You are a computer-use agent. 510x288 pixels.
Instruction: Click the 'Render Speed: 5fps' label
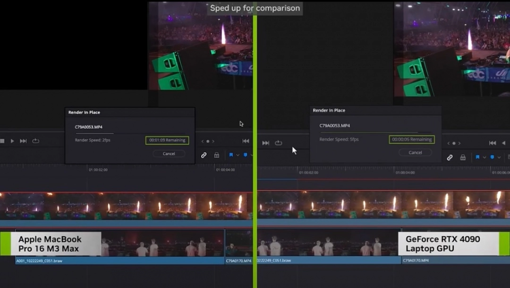[x=339, y=139]
